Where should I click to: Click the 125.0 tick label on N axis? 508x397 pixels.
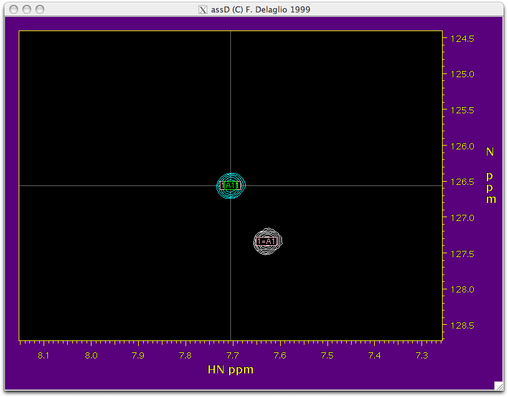pos(462,75)
